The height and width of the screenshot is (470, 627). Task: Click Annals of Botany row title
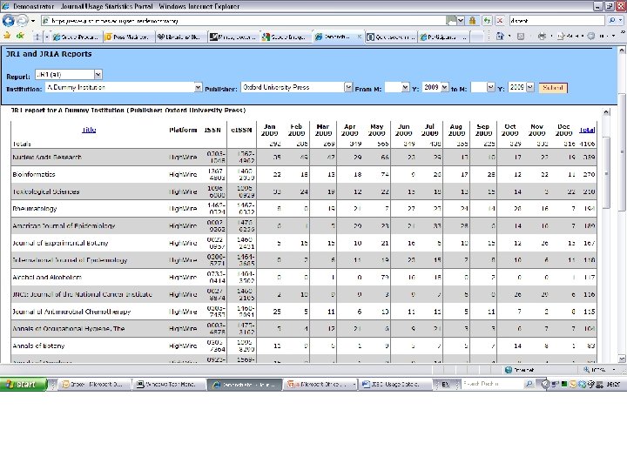point(38,346)
